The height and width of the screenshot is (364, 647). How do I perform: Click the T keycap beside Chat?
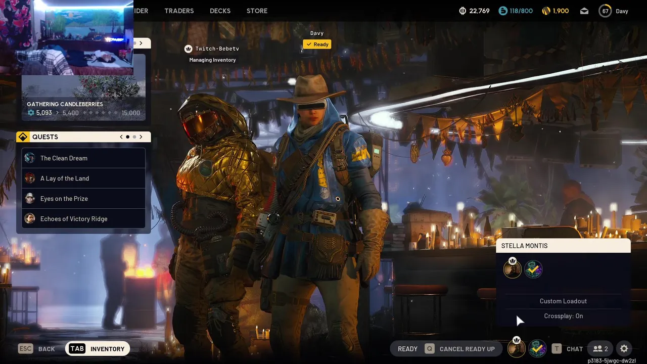pos(557,349)
